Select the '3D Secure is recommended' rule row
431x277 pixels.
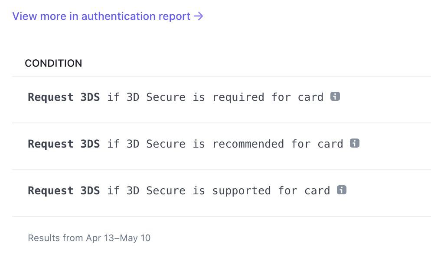pyautogui.click(x=186, y=144)
